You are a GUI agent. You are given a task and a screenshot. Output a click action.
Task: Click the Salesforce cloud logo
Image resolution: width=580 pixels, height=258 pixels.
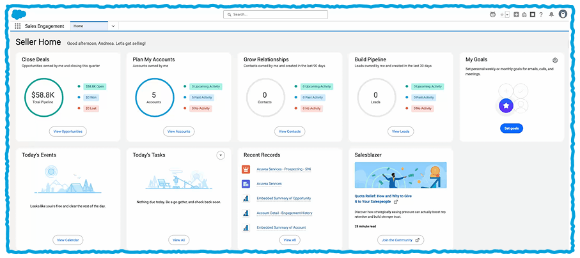click(x=17, y=13)
